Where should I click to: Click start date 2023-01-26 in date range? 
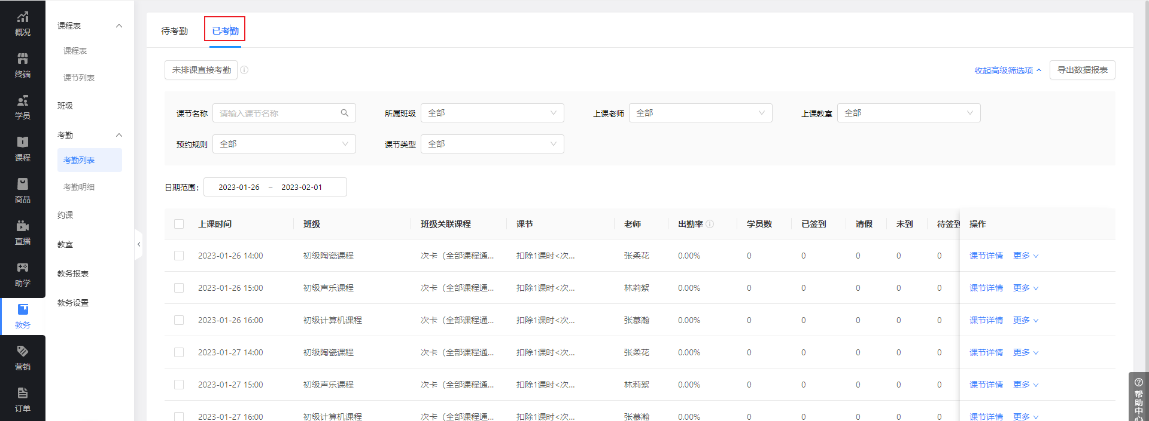[x=239, y=187]
